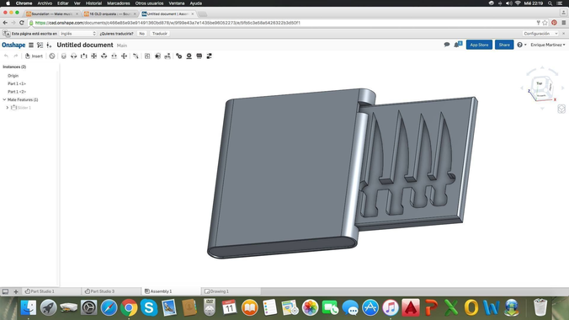The width and height of the screenshot is (569, 320).
Task: Open the Onshape hamburger menu
Action: pos(31,45)
